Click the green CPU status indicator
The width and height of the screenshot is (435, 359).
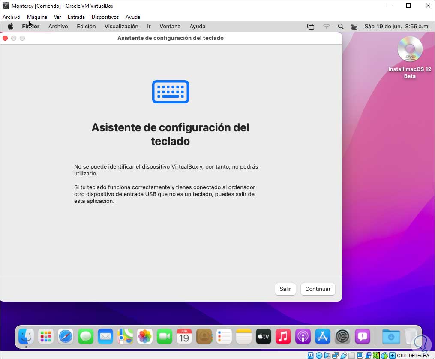pos(376,355)
